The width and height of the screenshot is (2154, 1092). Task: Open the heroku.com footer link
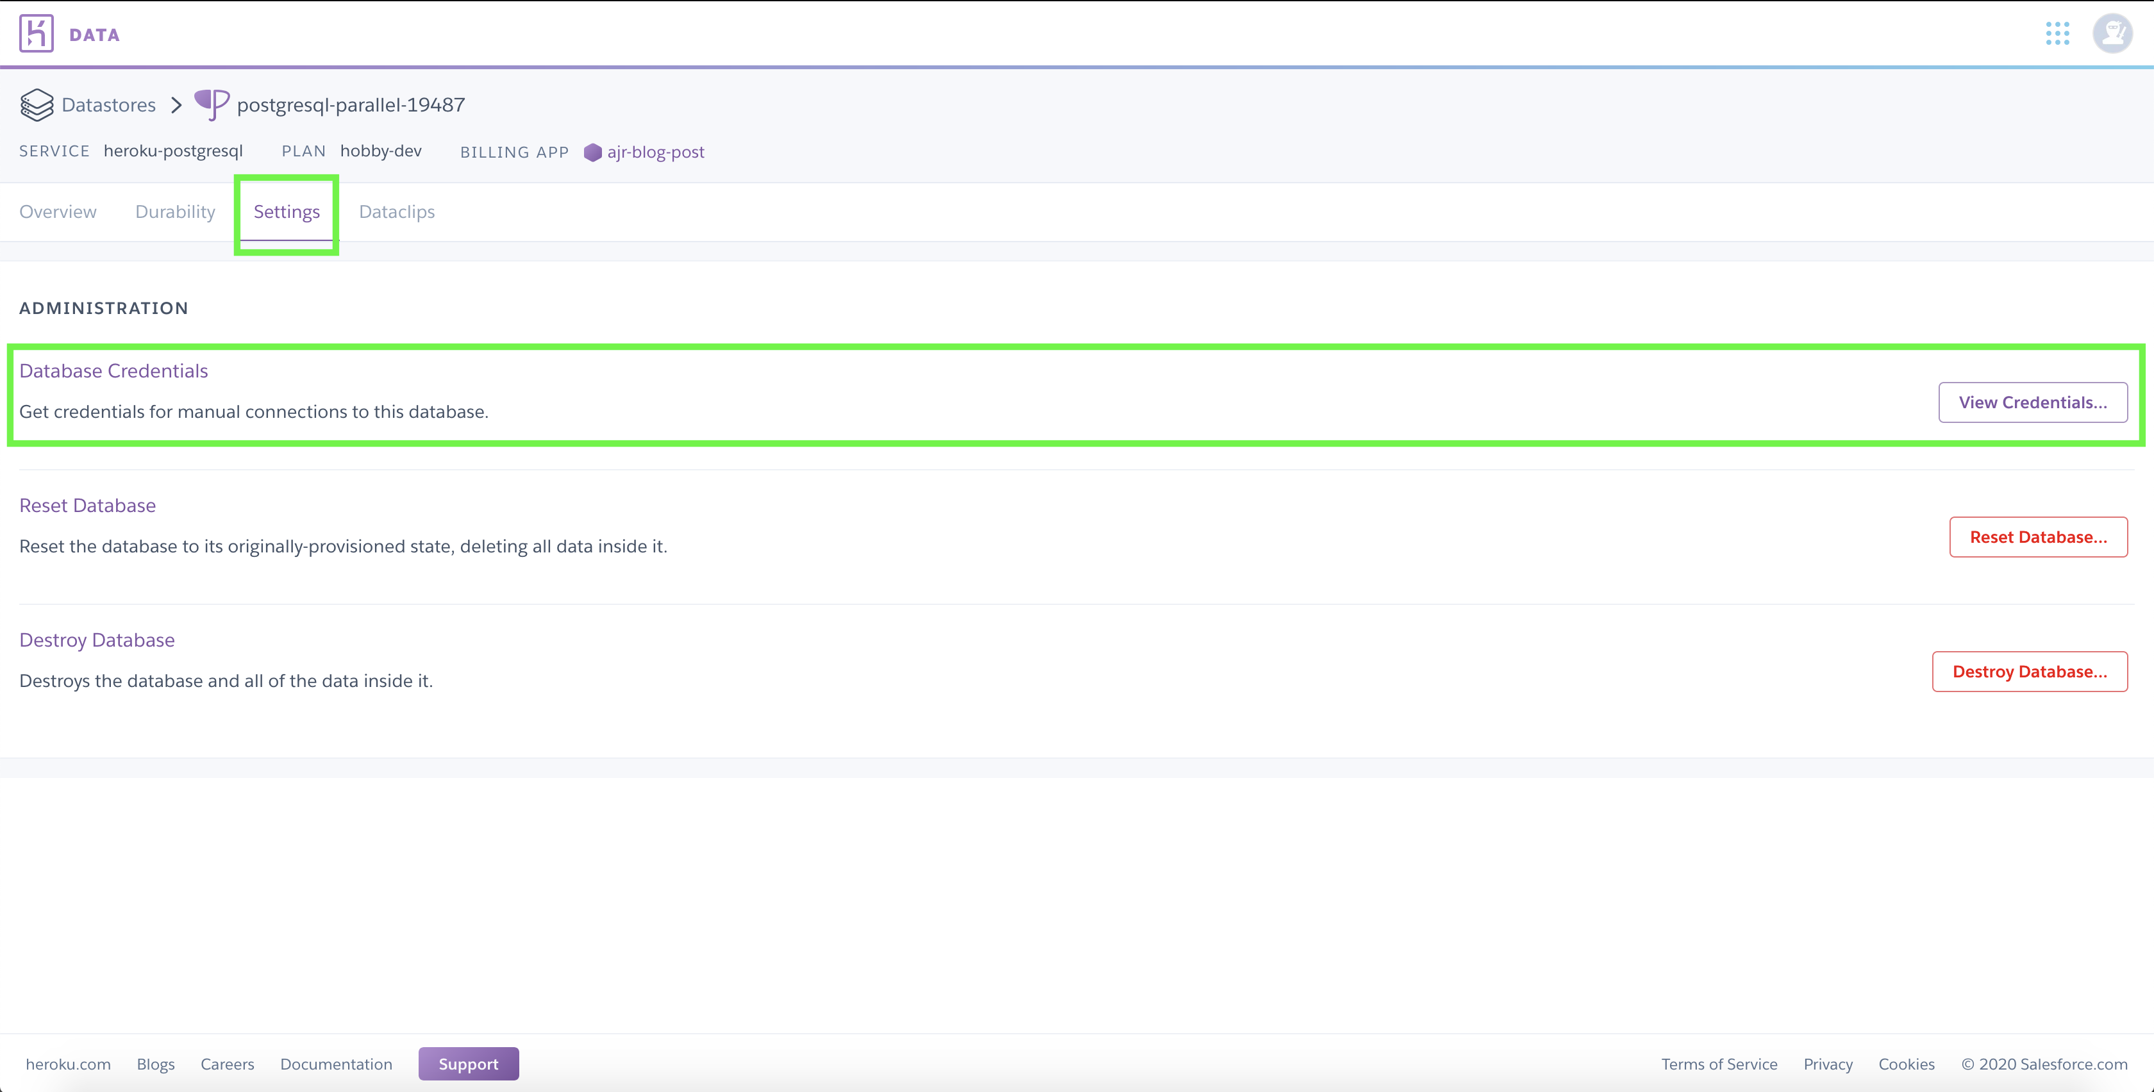68,1064
